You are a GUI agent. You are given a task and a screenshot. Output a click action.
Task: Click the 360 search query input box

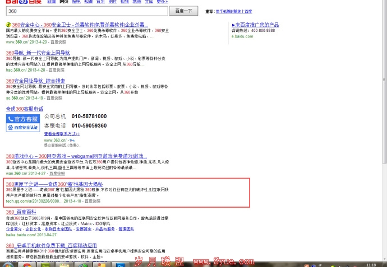point(87,11)
